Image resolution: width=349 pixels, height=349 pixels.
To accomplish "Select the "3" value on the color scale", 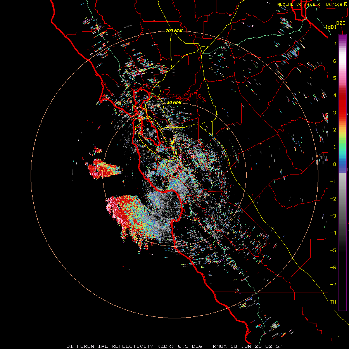I will [x=335, y=112].
